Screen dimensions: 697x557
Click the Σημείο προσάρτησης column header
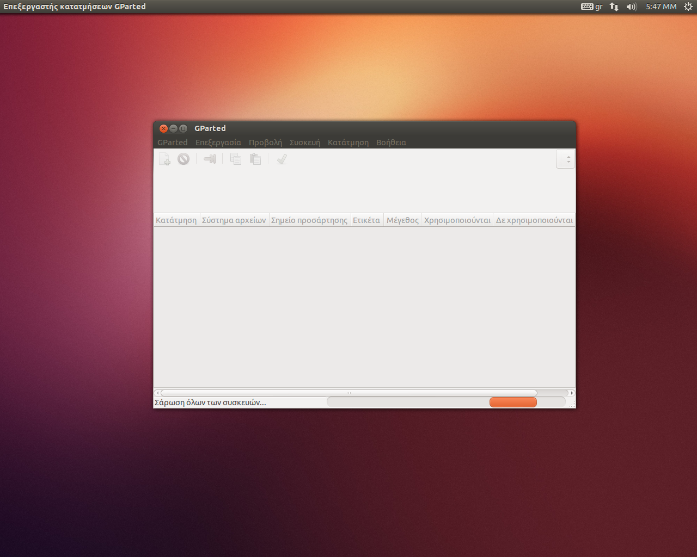309,220
